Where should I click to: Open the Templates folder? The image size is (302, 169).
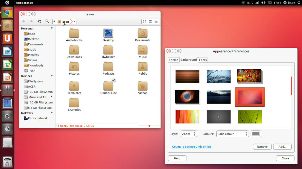point(74,88)
